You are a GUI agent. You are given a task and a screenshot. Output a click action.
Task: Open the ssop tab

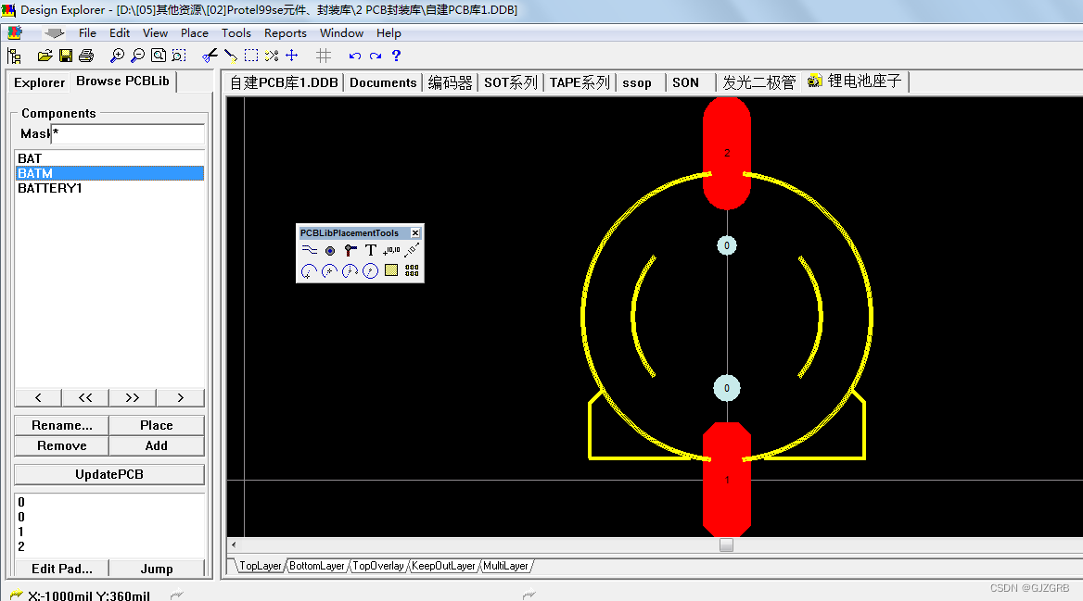[637, 82]
